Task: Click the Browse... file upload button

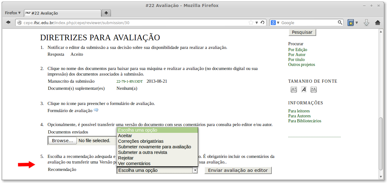Action: 62,141
